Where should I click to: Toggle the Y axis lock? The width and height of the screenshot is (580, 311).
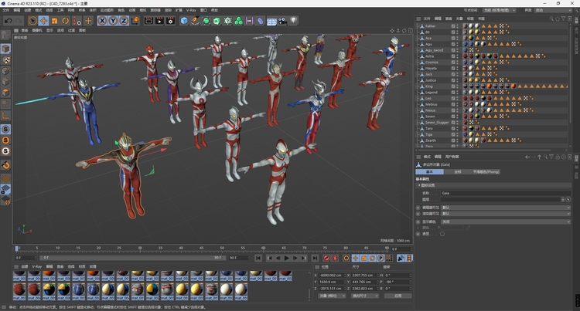point(113,21)
